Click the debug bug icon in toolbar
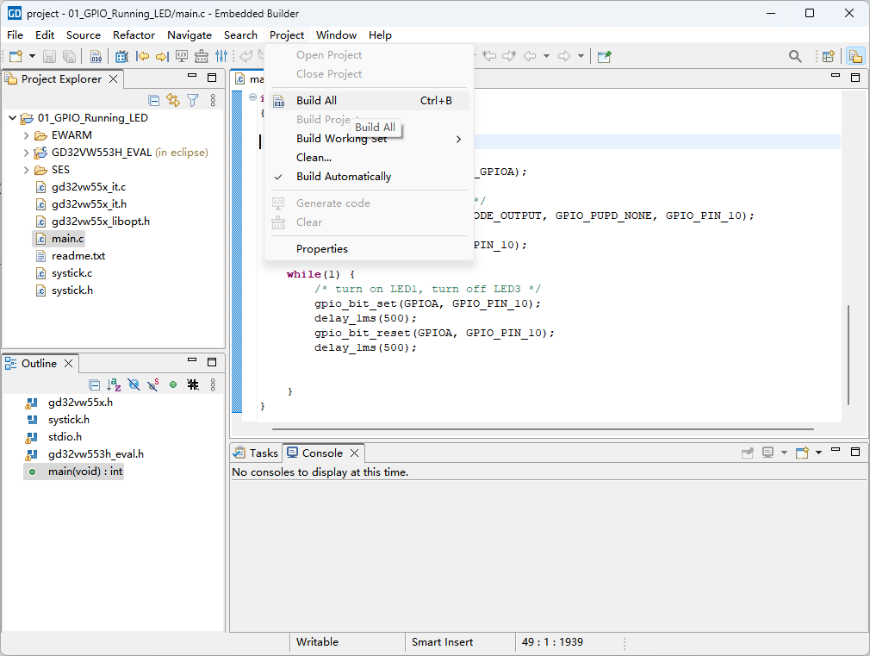Viewport: 870px width, 656px height. [x=121, y=57]
